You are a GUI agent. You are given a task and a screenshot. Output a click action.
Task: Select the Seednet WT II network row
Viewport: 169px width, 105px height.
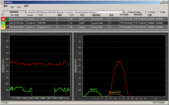[x=84, y=27]
